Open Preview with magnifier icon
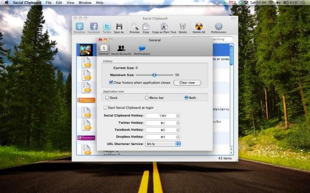 (135, 27)
